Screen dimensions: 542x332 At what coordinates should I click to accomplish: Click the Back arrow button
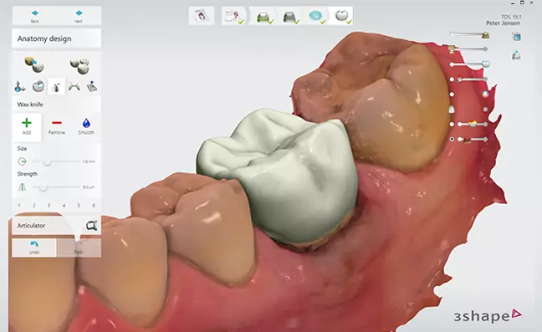[x=35, y=16]
